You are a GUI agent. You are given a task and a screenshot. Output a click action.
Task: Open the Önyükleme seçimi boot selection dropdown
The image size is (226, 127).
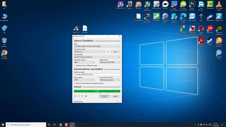pos(89,52)
